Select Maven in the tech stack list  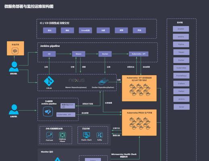[x=181, y=52]
